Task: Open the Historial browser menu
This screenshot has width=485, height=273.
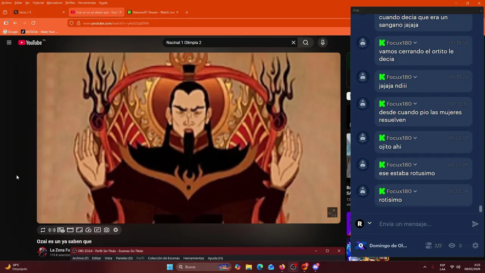Action: point(38,3)
